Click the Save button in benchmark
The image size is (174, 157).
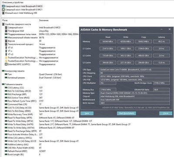(87, 113)
